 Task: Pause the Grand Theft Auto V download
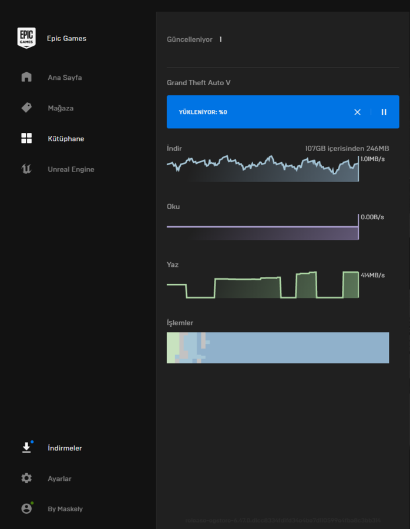[384, 112]
